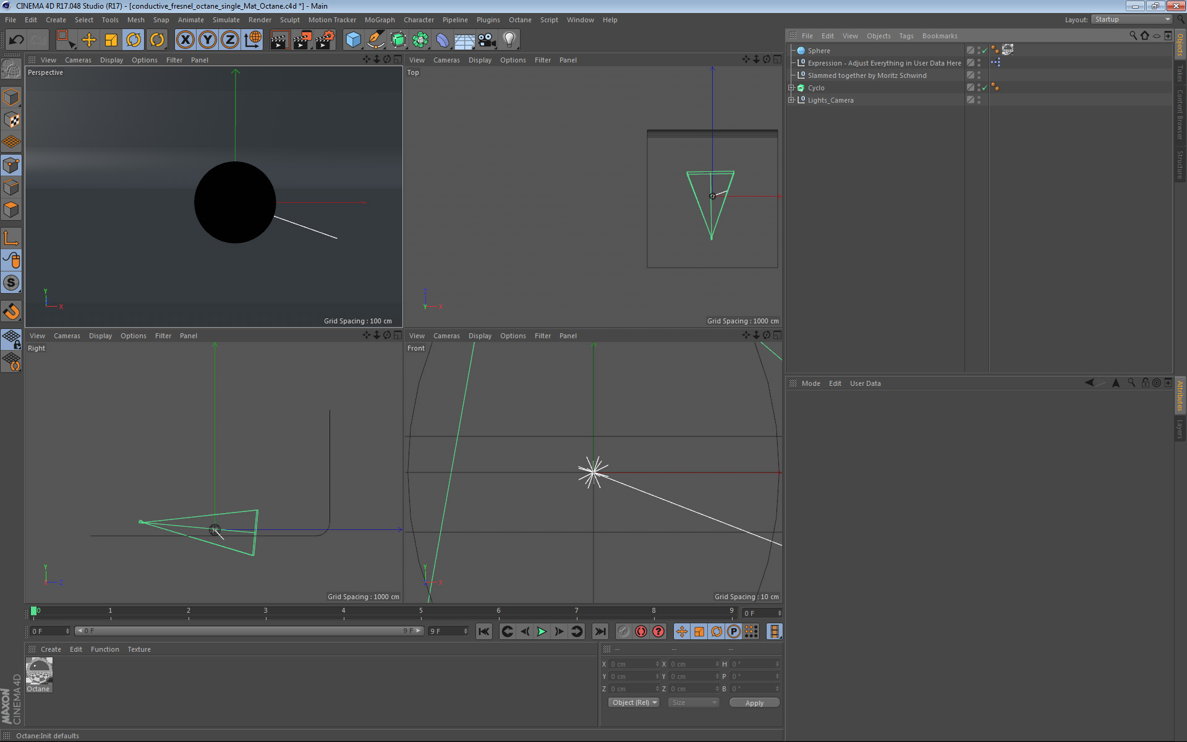Select the Octane material thumbnail
This screenshot has width=1187, height=742.
[39, 671]
